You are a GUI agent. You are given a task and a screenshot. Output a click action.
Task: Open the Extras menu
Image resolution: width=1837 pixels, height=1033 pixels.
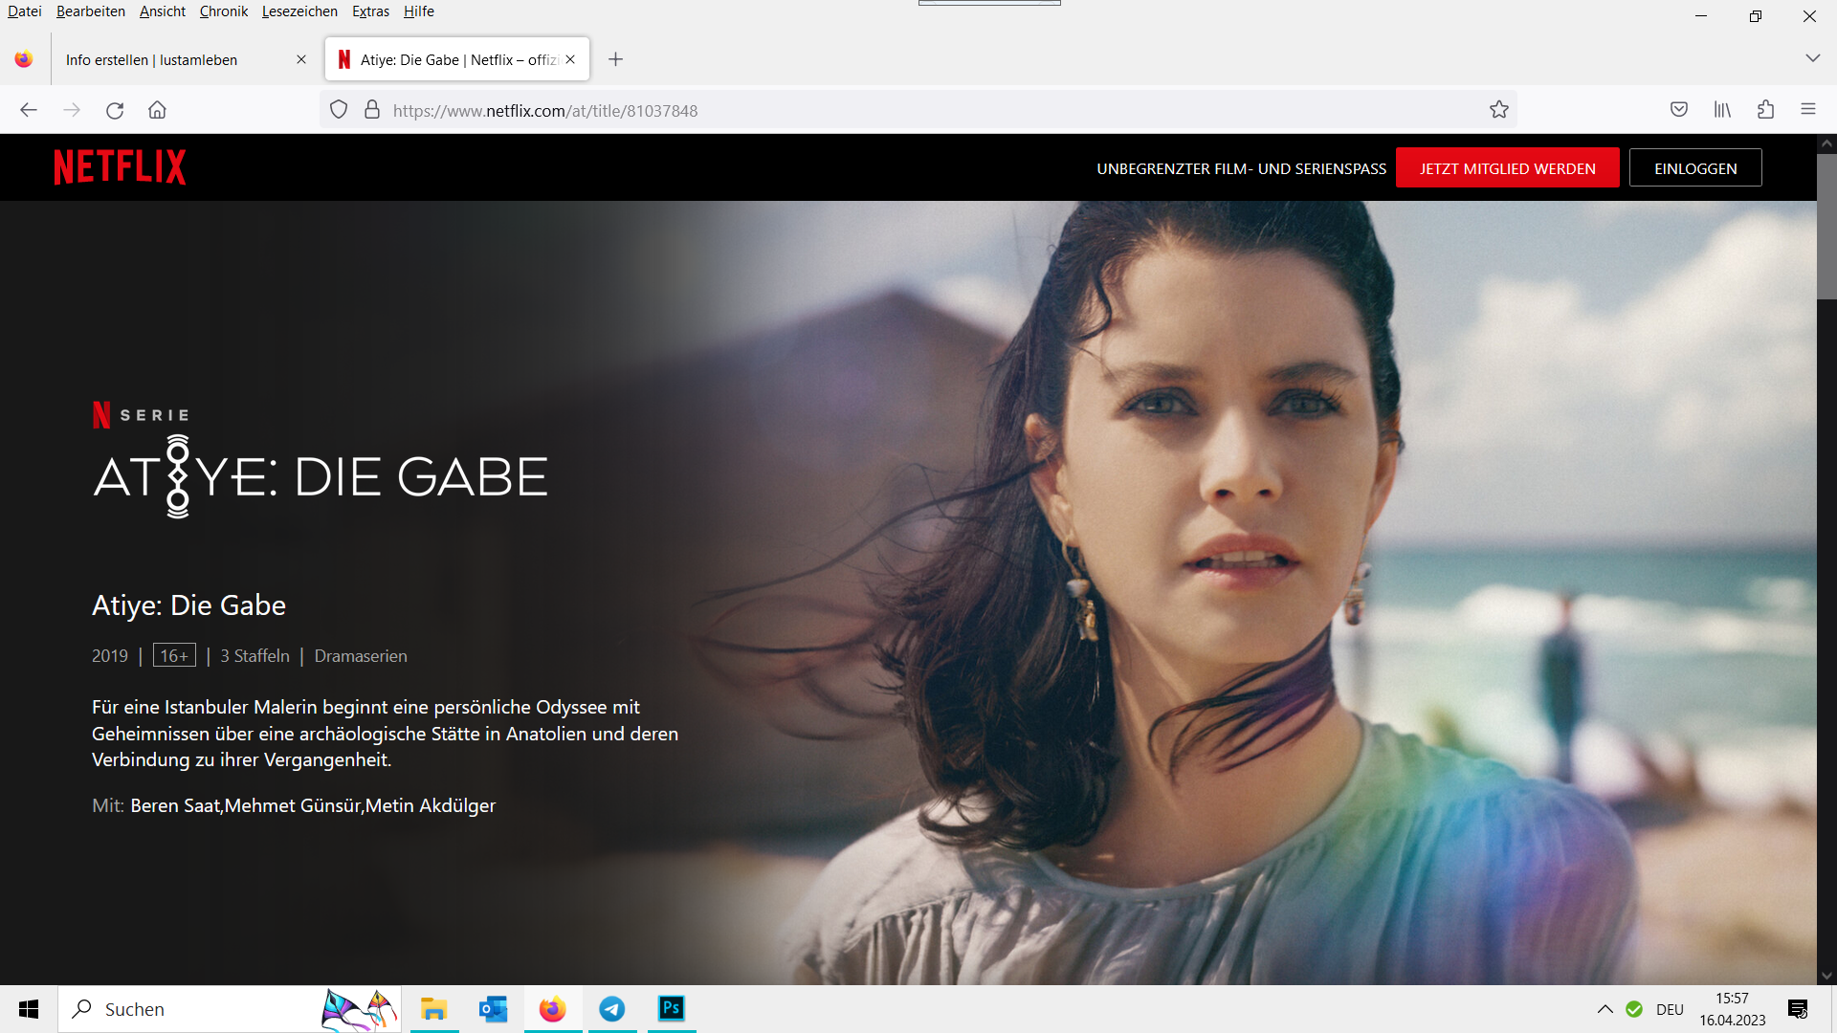tap(370, 11)
